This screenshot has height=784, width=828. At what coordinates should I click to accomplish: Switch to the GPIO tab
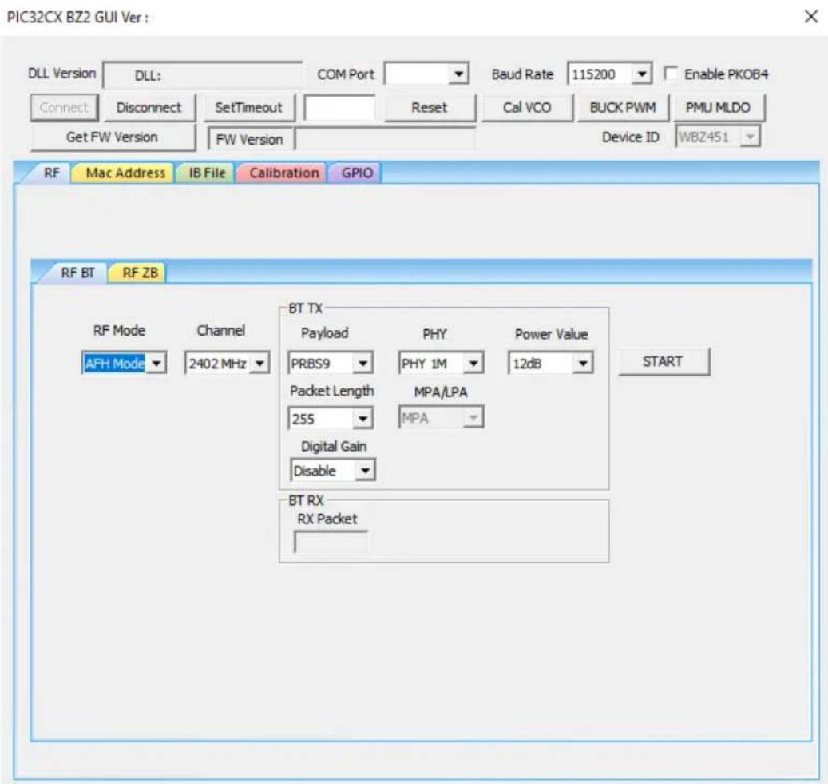pos(357,173)
